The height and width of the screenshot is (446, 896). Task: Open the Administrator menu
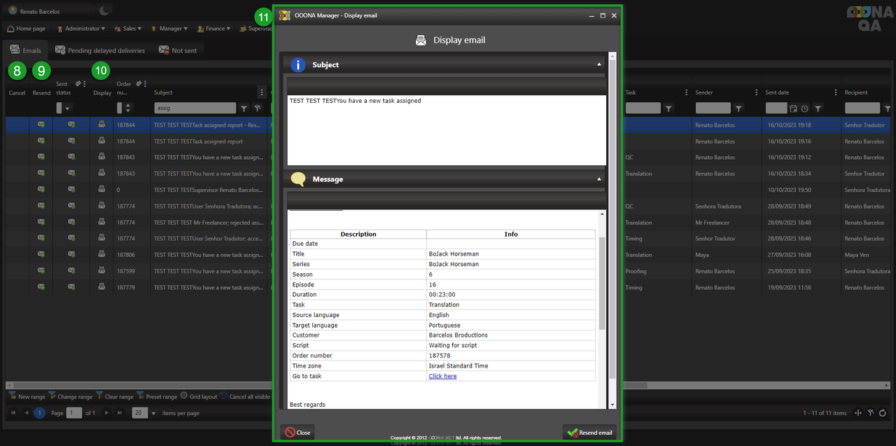point(81,29)
